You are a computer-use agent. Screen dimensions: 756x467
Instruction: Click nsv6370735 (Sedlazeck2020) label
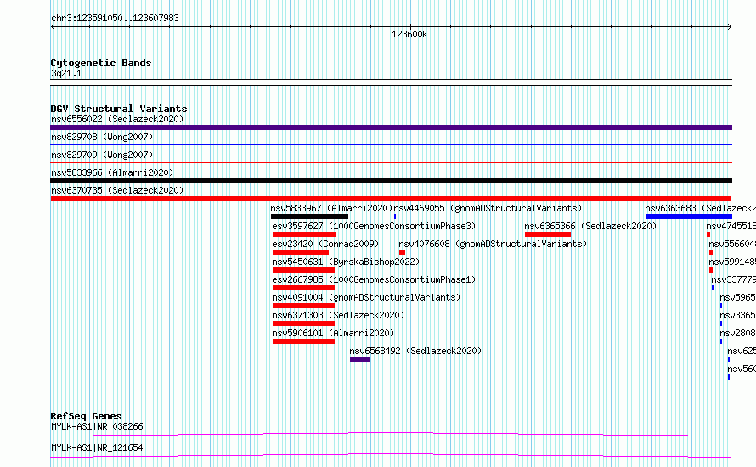tap(117, 190)
